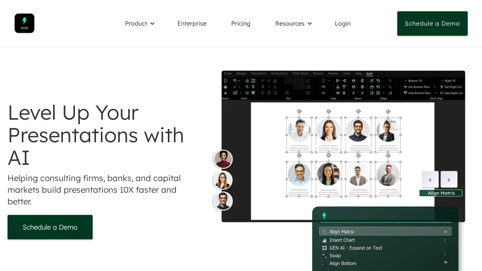Expand the Product dropdown menu
The height and width of the screenshot is (271, 482).
click(140, 23)
